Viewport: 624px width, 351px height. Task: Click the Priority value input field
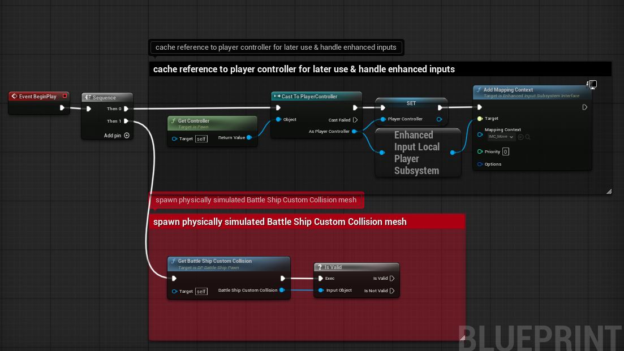coord(505,151)
